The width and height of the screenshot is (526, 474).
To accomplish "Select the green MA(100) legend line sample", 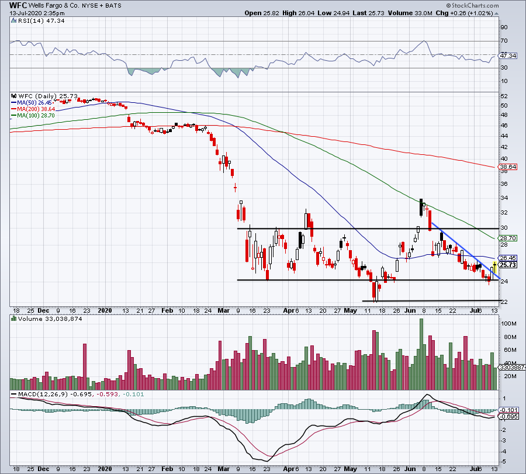I will pos(14,115).
